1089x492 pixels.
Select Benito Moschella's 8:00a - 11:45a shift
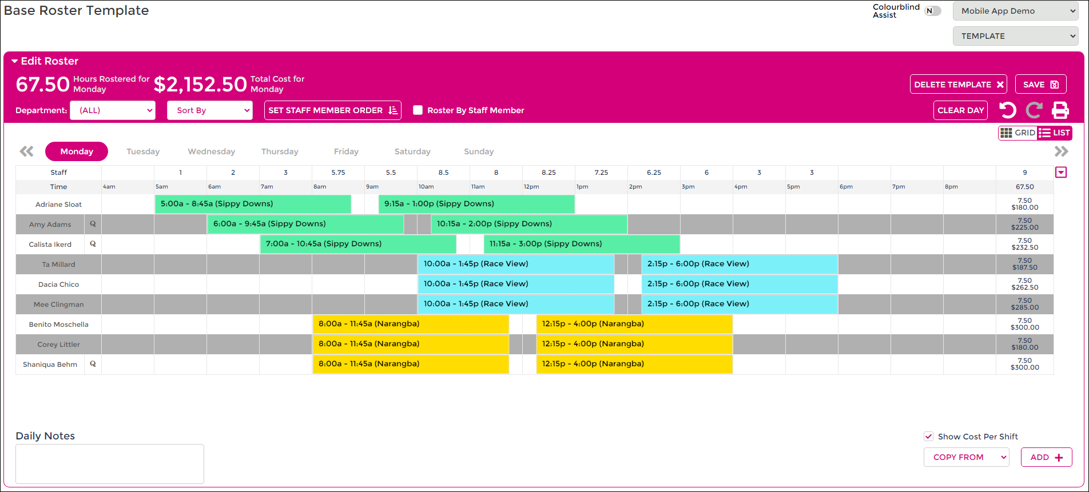click(x=411, y=324)
